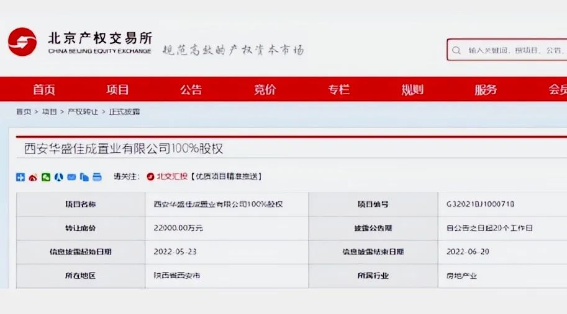Click the 披露公告期 header cell
The width and height of the screenshot is (567, 314).
pos(373,228)
